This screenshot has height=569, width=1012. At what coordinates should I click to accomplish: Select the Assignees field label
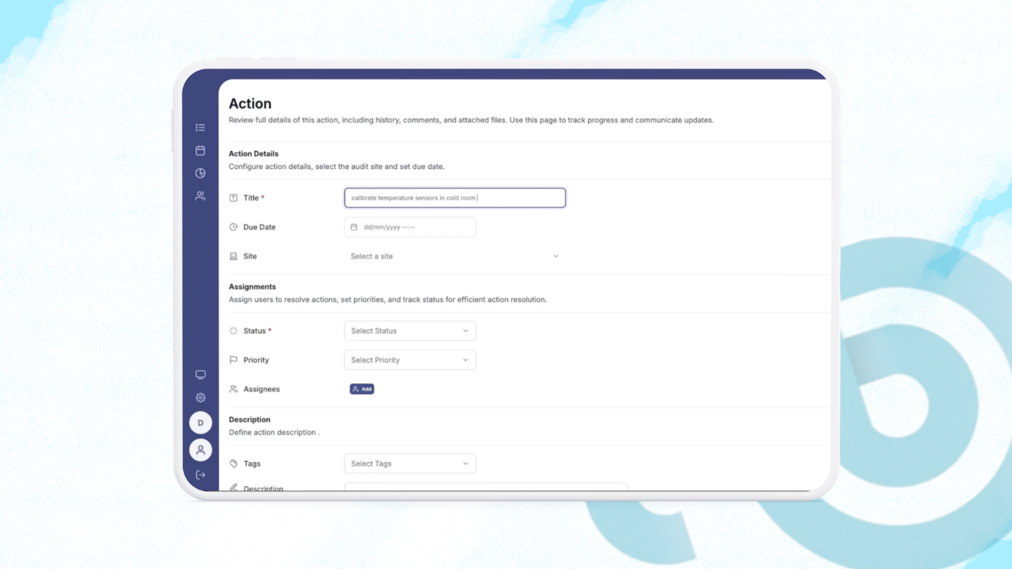(x=262, y=389)
